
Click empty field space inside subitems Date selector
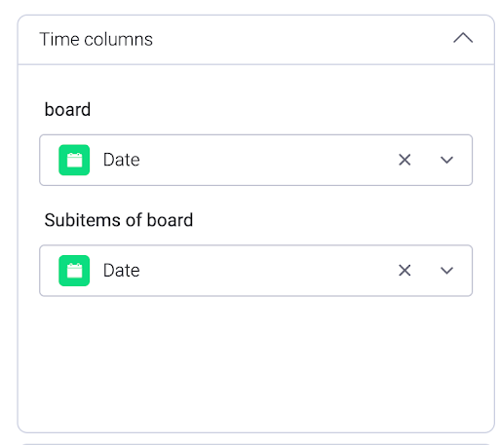point(266,271)
